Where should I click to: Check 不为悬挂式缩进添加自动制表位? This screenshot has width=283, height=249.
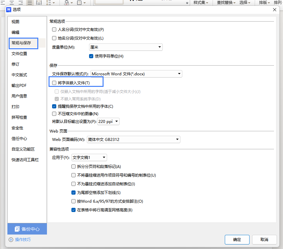click(x=73, y=184)
